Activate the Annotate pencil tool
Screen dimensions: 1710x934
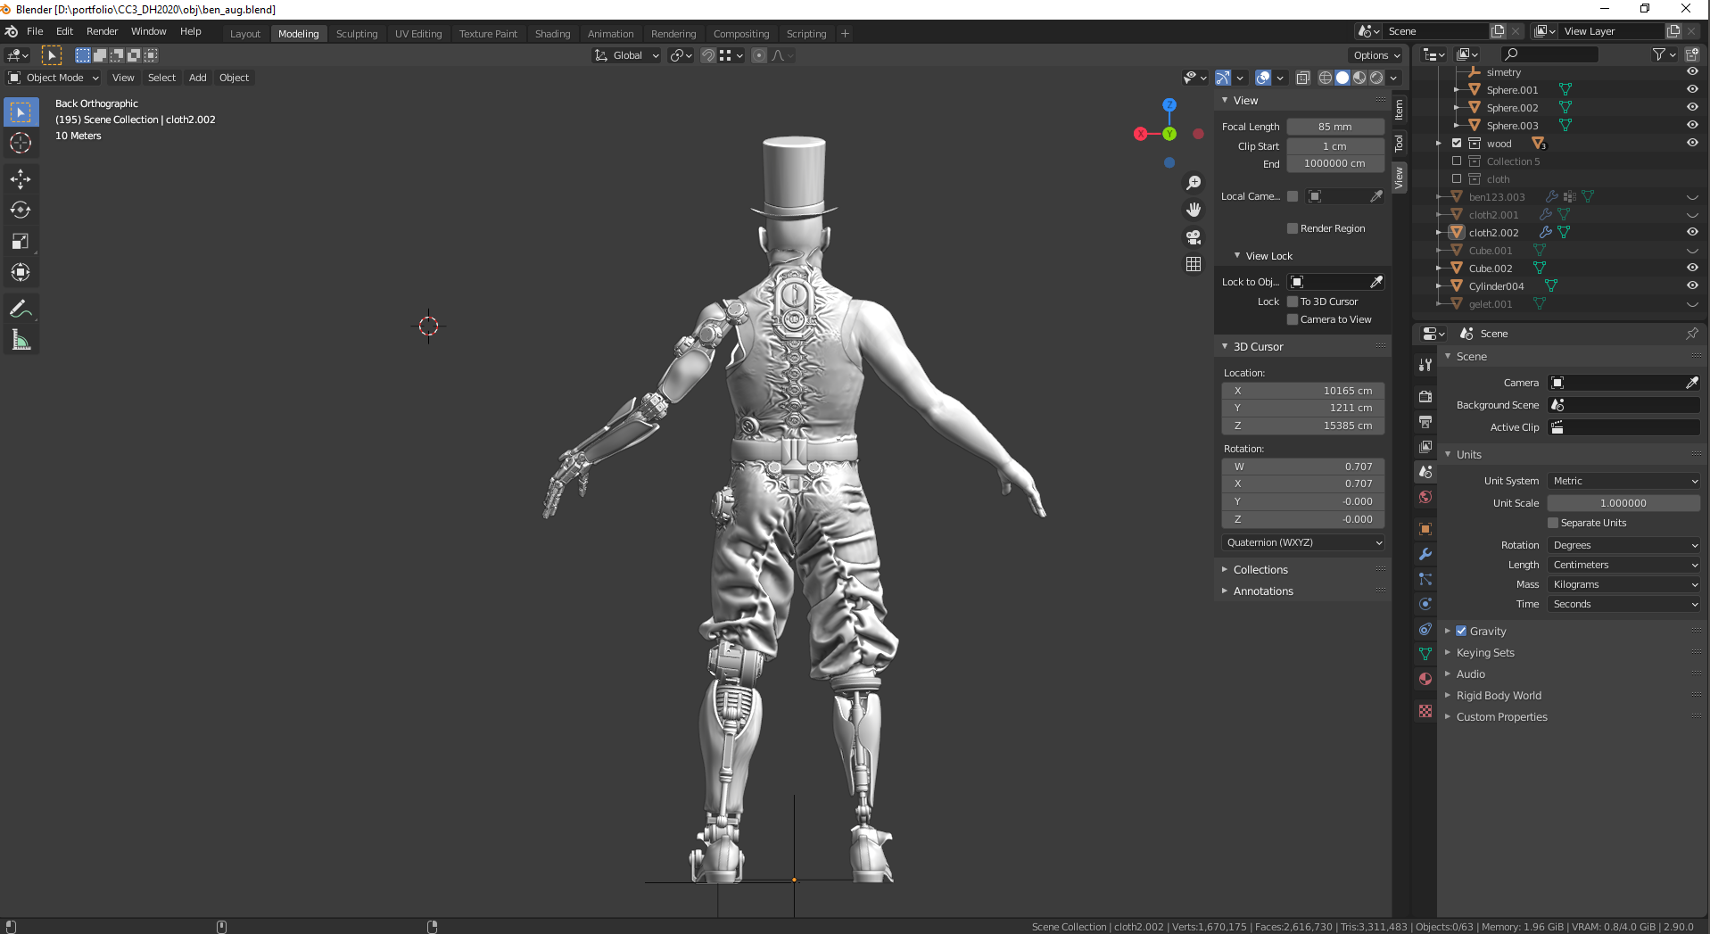(21, 310)
